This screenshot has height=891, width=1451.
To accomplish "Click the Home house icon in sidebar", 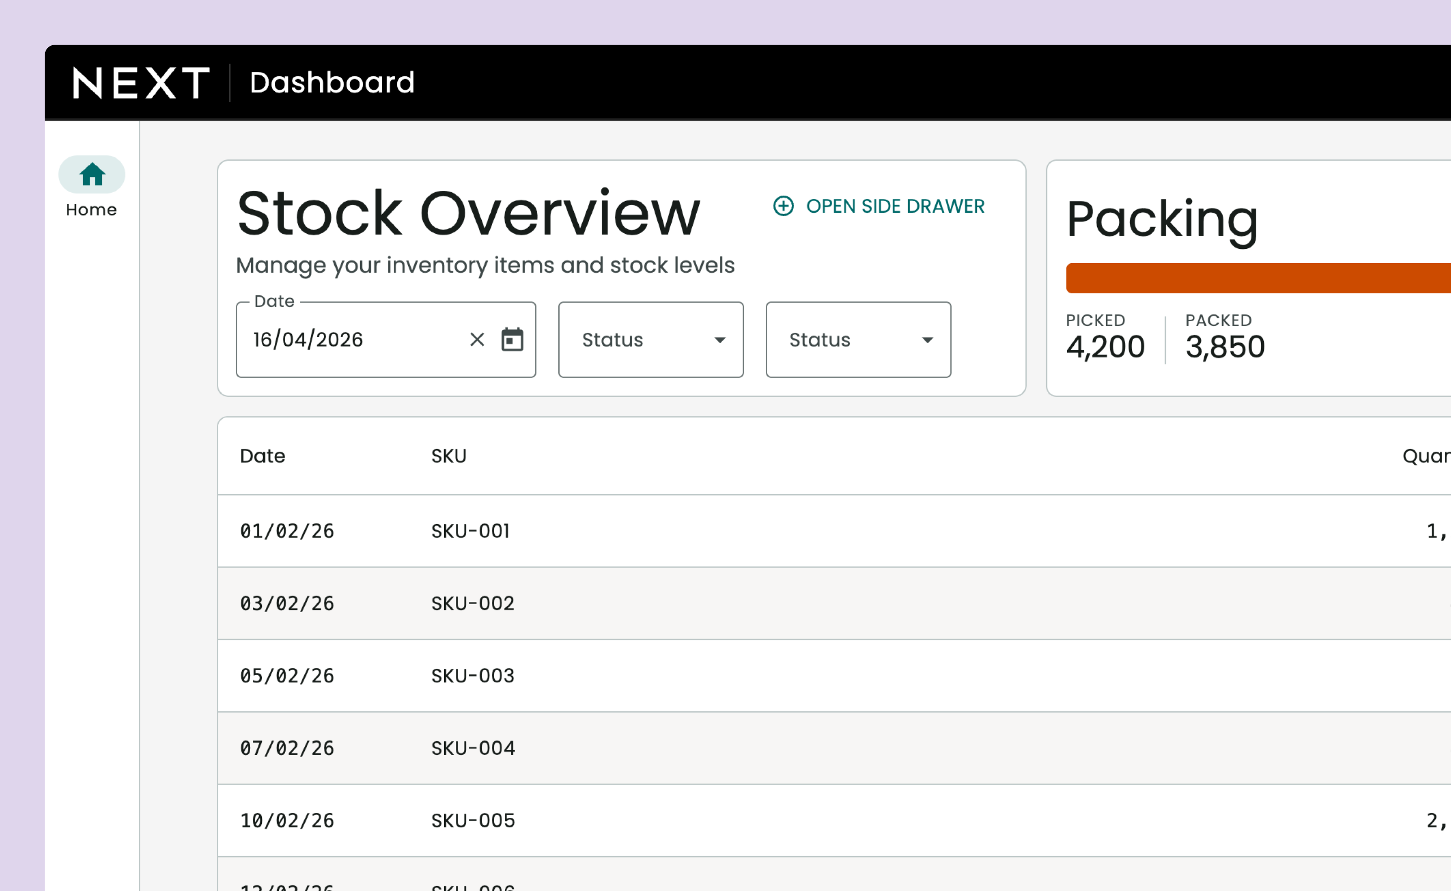I will [x=92, y=174].
